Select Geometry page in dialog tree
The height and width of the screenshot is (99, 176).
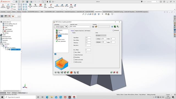click(60, 30)
